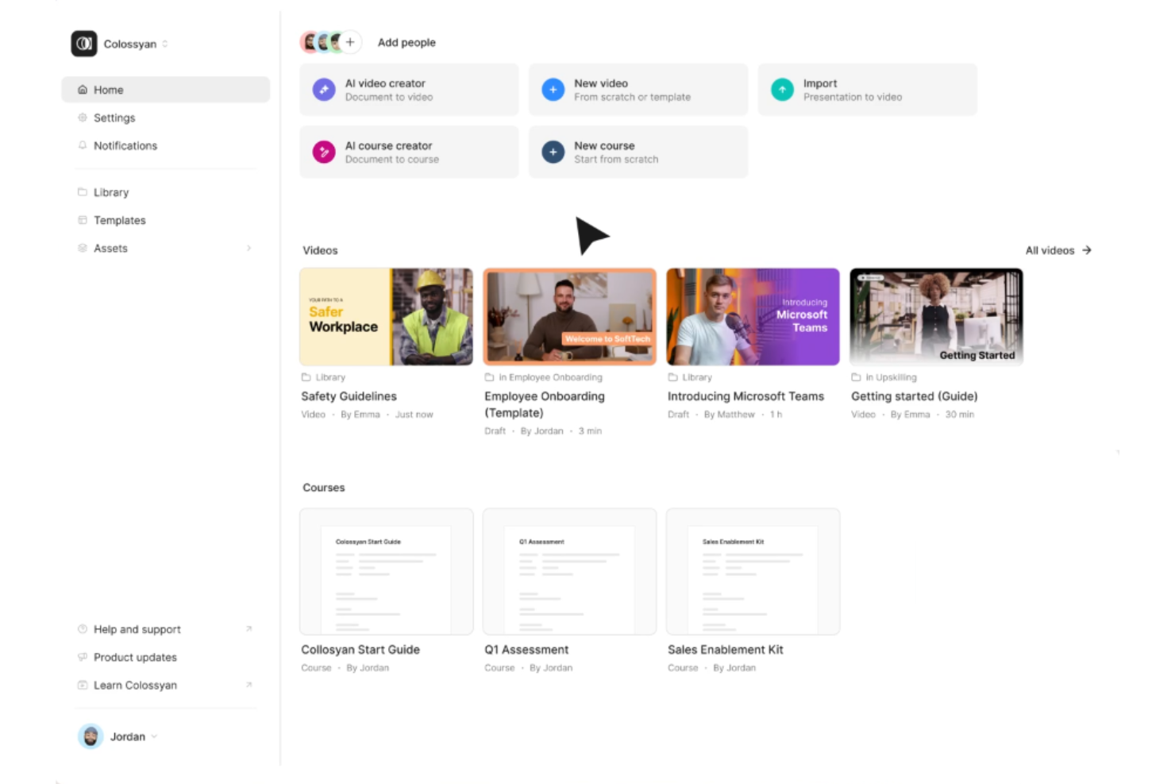This screenshot has height=784, width=1175.
Task: Click the Colossyan logo icon
Action: click(84, 44)
